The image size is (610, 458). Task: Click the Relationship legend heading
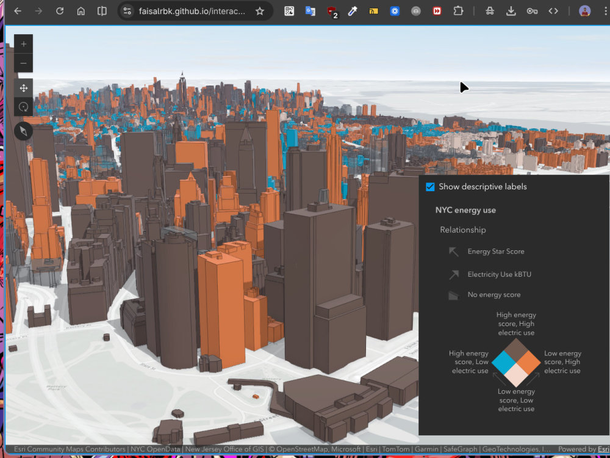[x=463, y=230]
